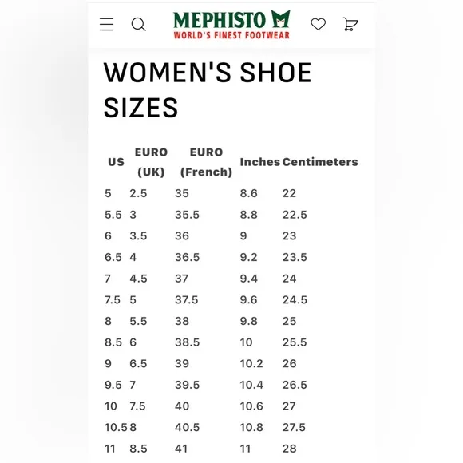Click the Women's Shoe Sizes heading
The height and width of the screenshot is (463, 463).
tap(208, 89)
